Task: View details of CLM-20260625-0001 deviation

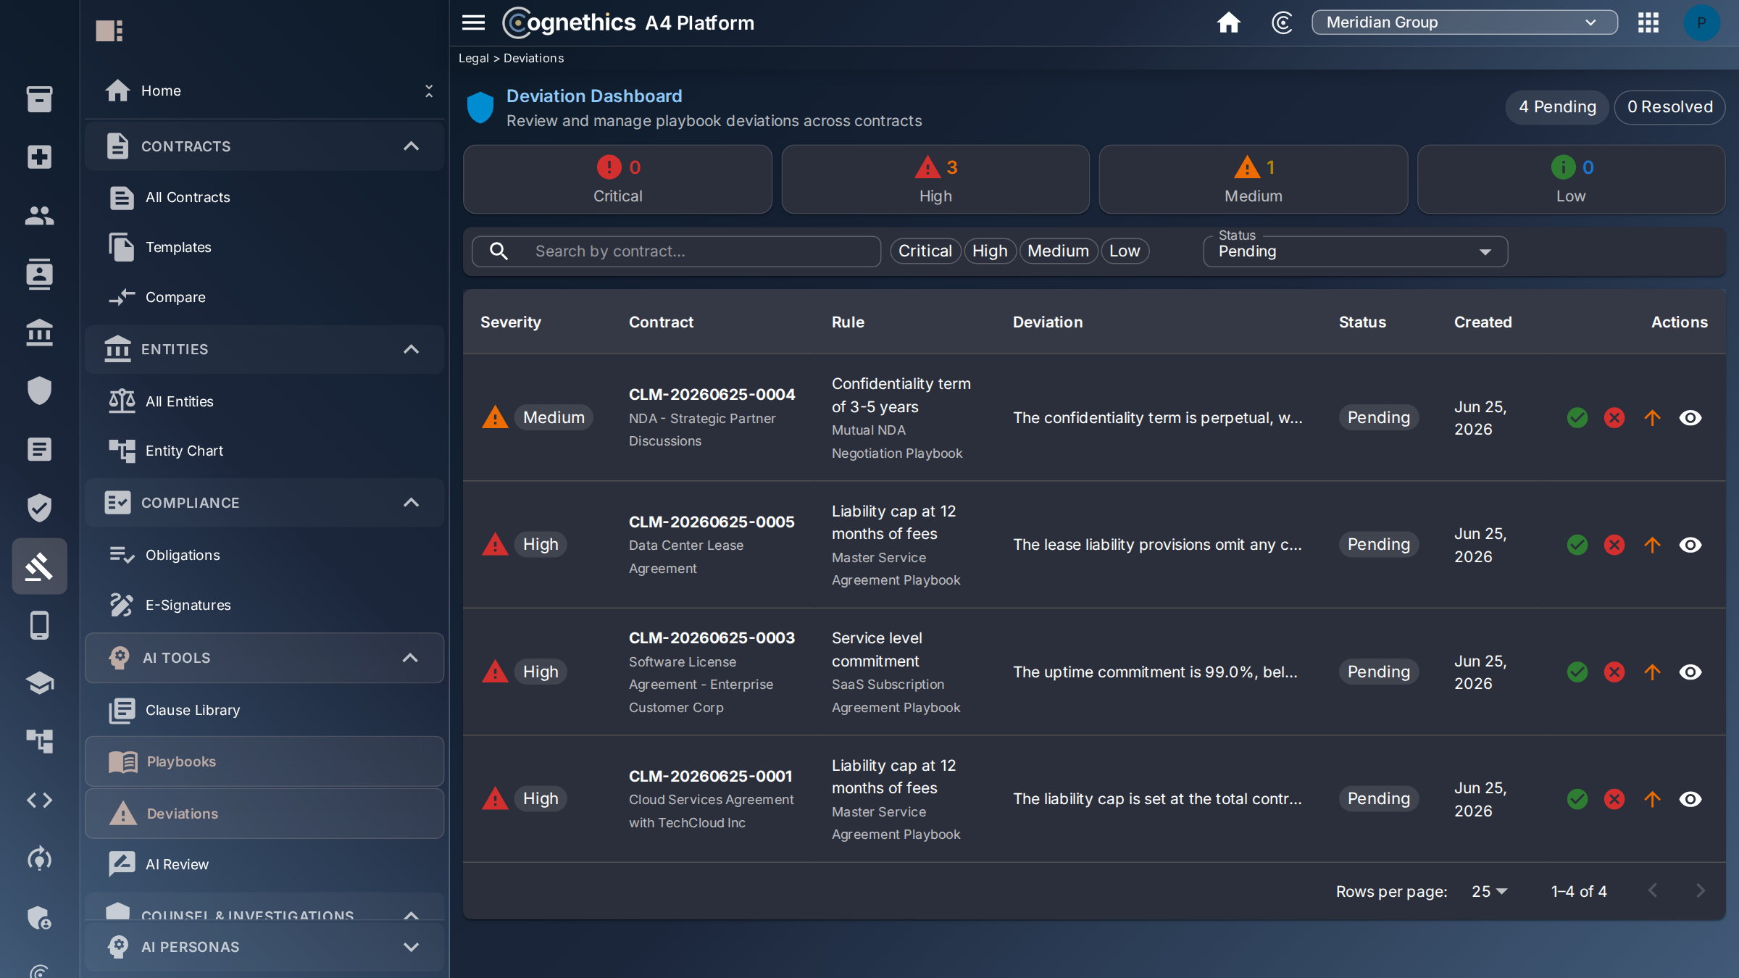Action: (1690, 799)
